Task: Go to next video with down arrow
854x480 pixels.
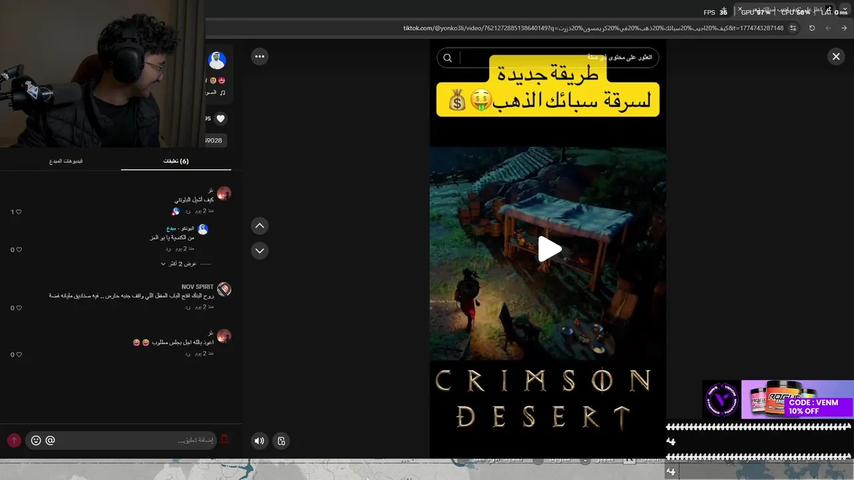Action: point(260,251)
